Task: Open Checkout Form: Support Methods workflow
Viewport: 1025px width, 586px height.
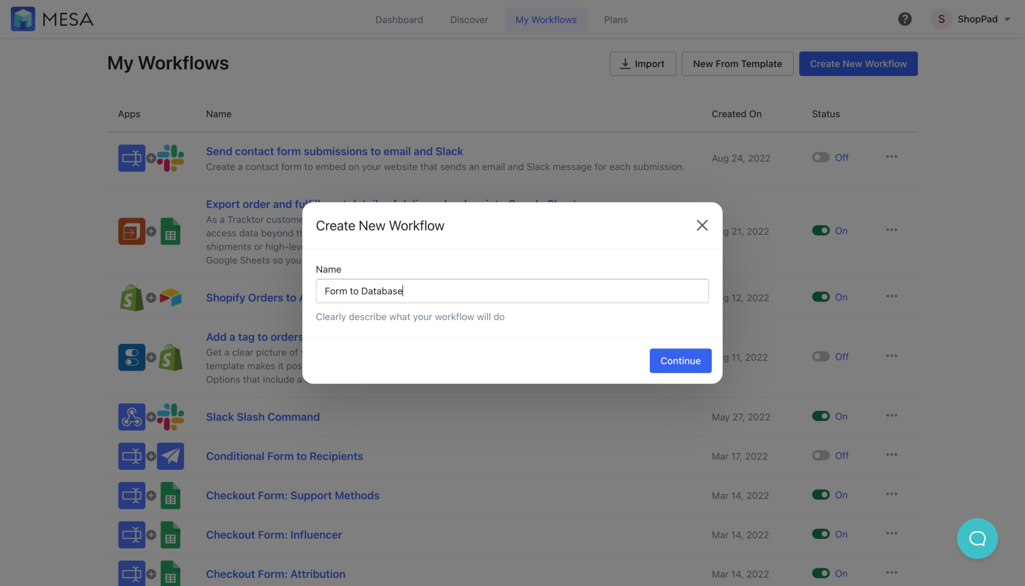Action: tap(293, 496)
